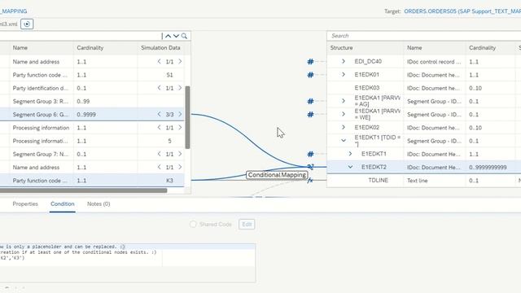Click the function fx icon next to TDLINE
Screen dimensions: 521x293
[x=310, y=181]
